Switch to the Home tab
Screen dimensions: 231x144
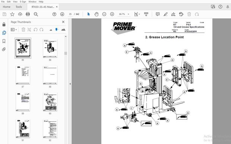(6, 7)
